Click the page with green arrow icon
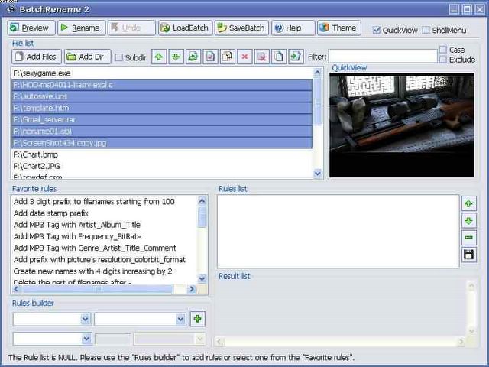 coord(296,57)
